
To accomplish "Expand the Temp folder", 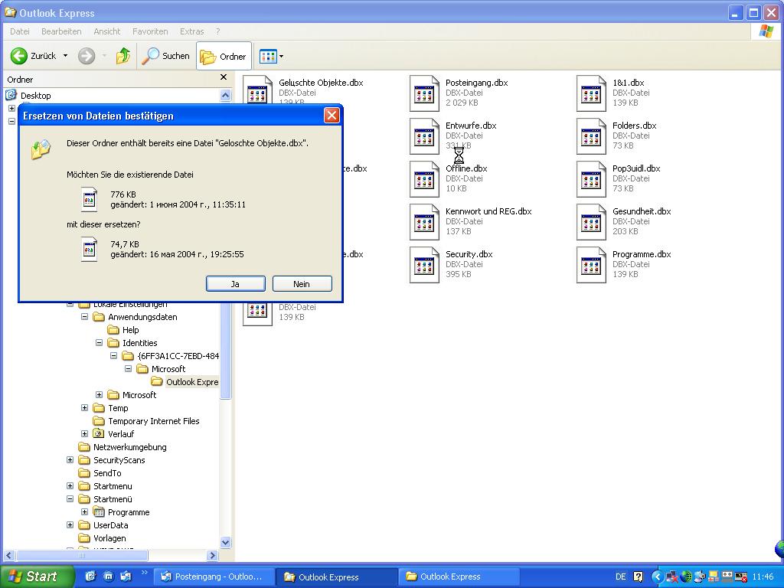I will click(84, 408).
